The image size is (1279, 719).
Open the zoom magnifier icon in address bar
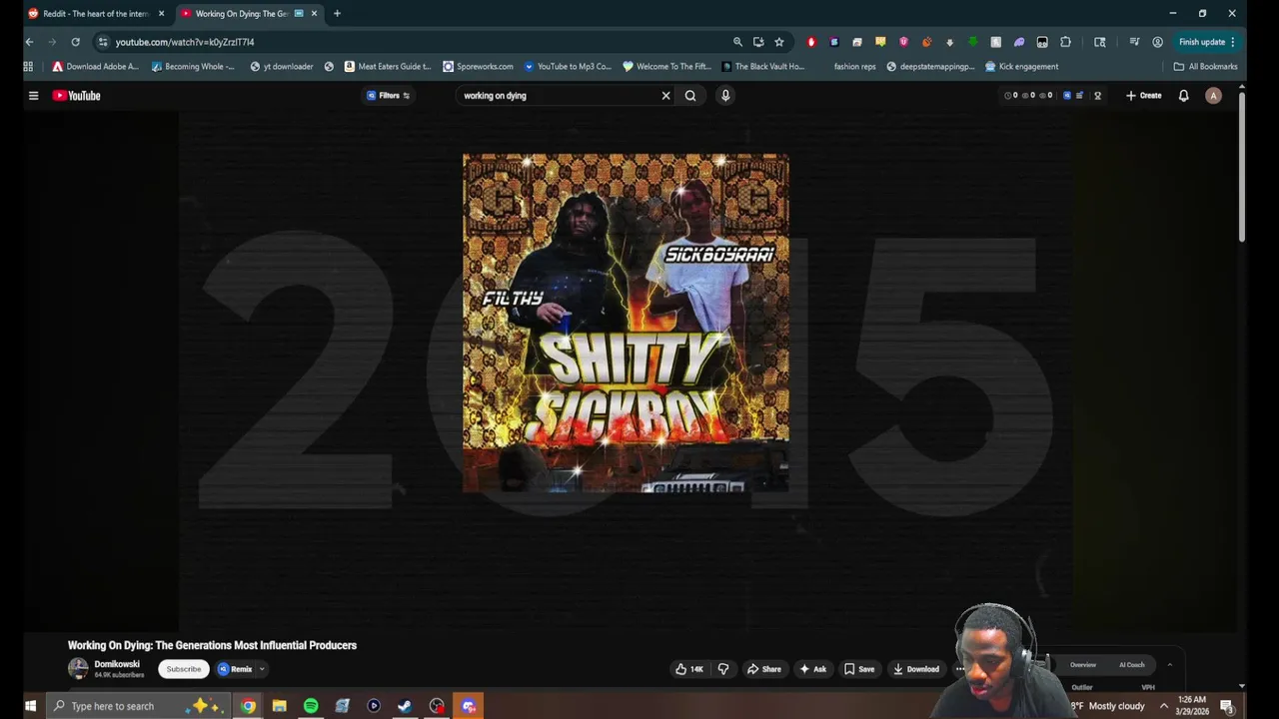737,42
